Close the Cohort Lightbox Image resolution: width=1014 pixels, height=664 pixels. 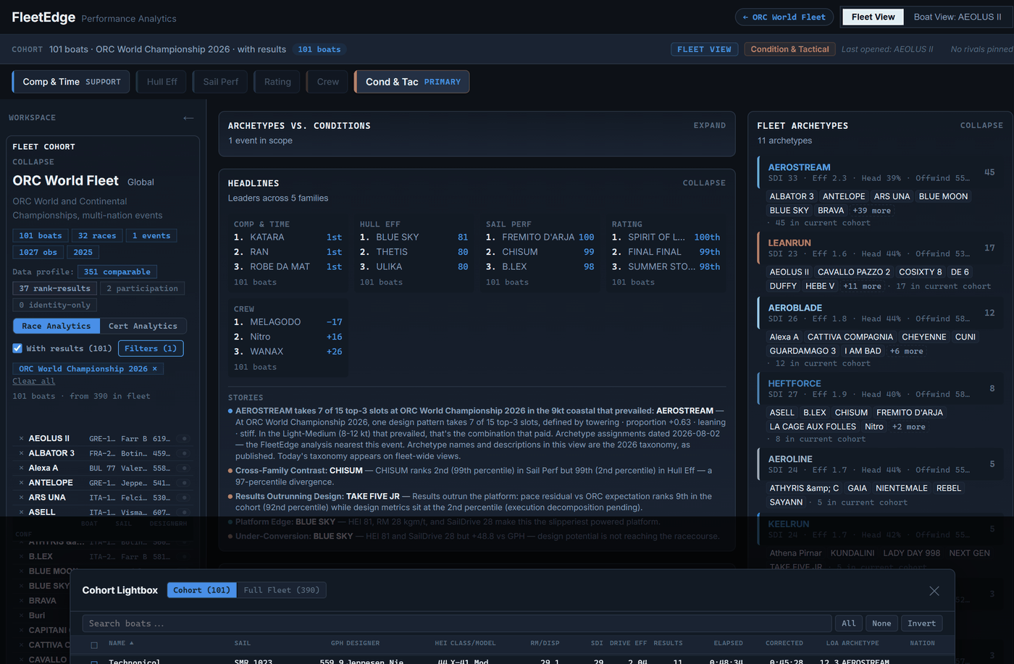tap(934, 591)
